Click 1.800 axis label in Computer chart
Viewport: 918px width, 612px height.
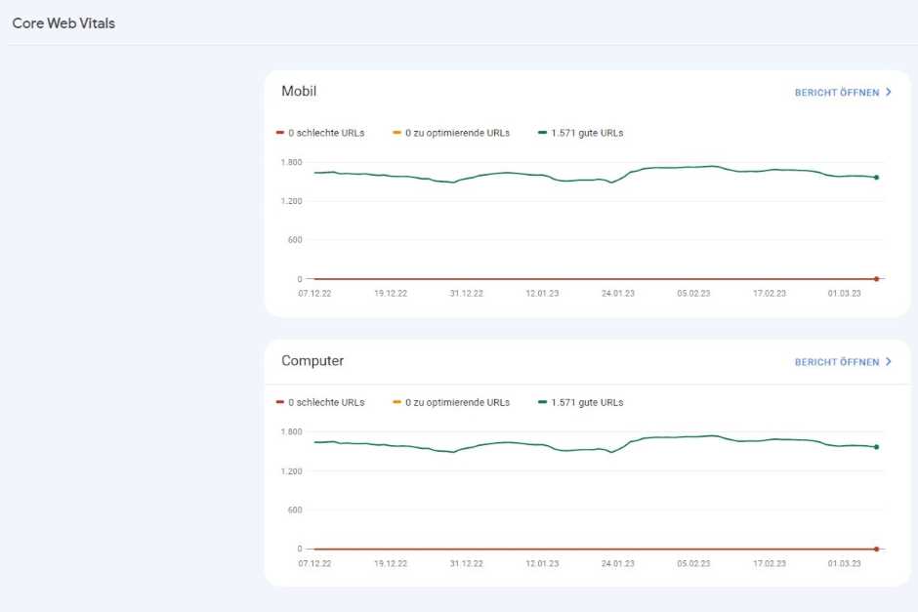coord(292,431)
